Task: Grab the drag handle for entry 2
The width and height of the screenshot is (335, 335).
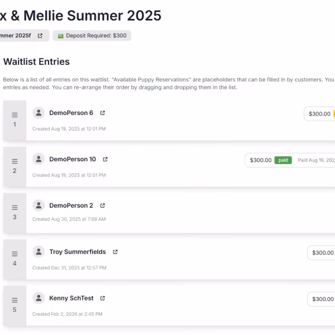Action: [x=15, y=161]
